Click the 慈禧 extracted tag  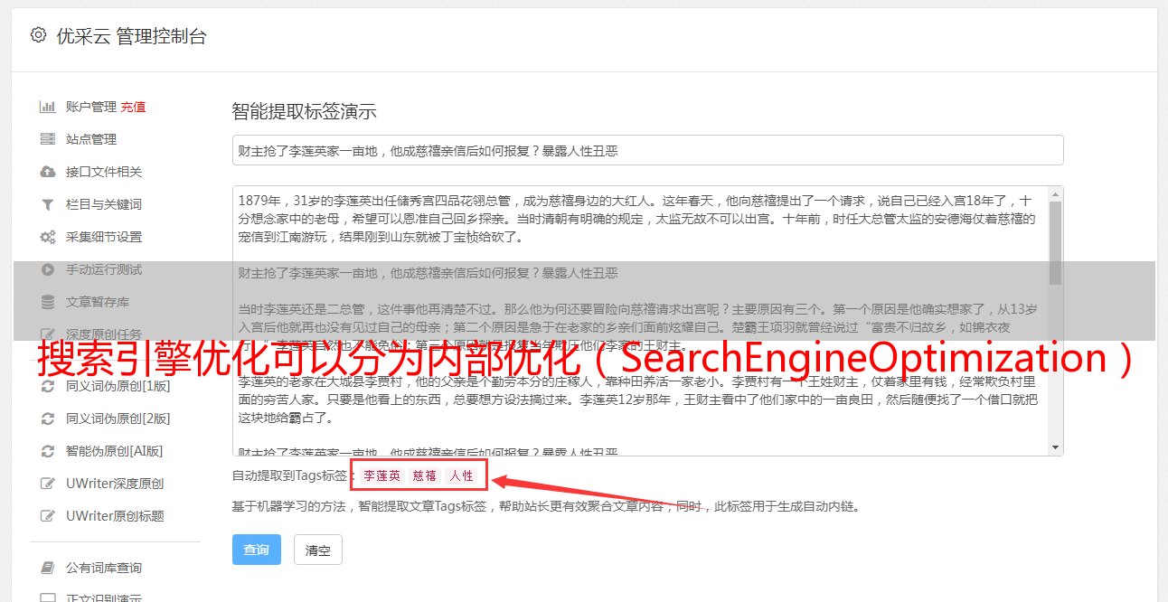click(x=424, y=475)
